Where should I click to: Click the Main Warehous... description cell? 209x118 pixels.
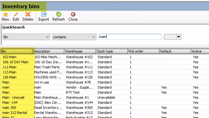pos(48,97)
